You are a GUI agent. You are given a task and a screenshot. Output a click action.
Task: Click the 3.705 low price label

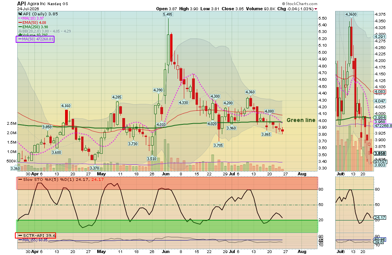tap(218, 146)
